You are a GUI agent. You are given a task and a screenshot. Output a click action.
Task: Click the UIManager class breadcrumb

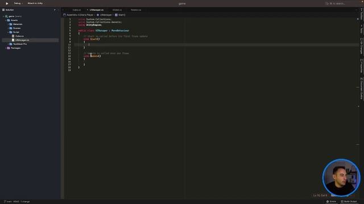106,15
